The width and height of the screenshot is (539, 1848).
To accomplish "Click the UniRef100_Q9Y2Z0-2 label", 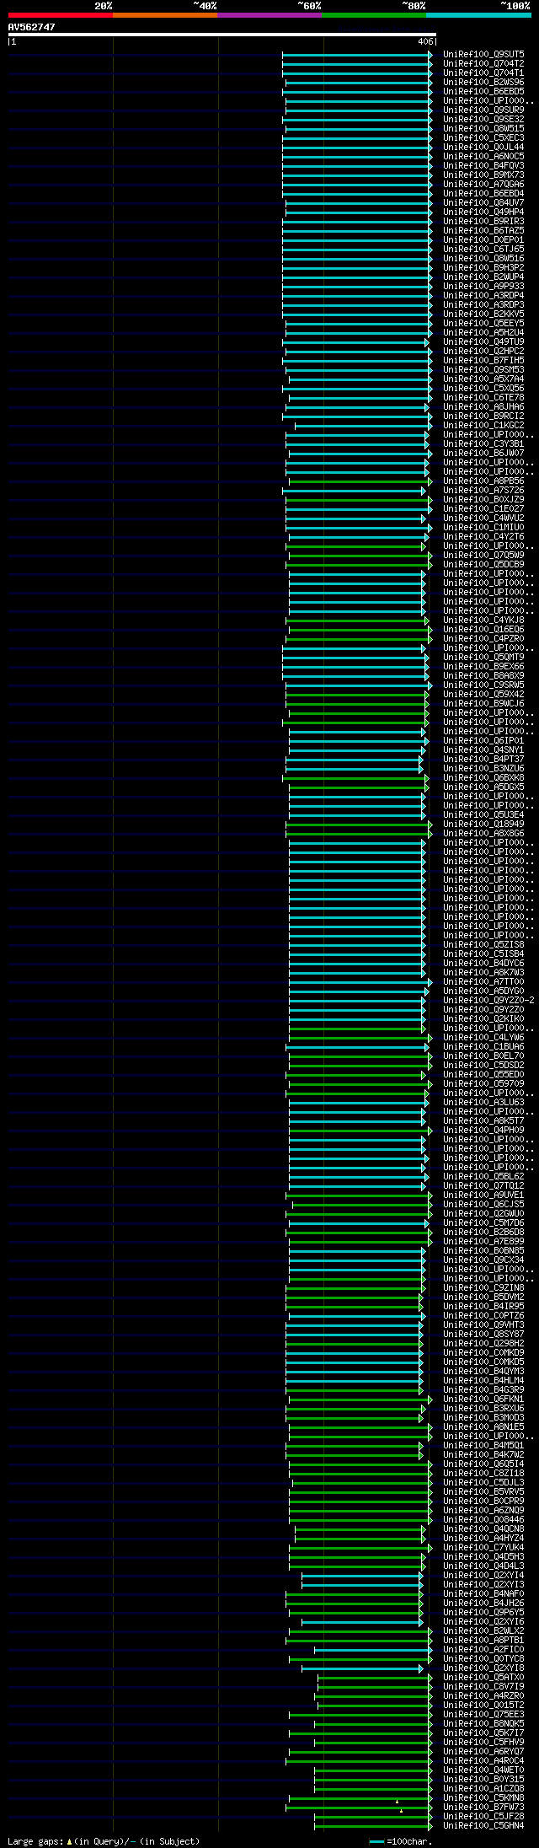I will [x=488, y=1001].
